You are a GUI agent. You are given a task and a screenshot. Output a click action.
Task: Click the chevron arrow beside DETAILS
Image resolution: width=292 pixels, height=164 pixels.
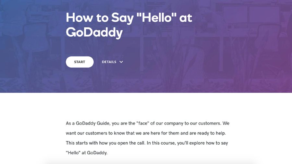point(121,62)
